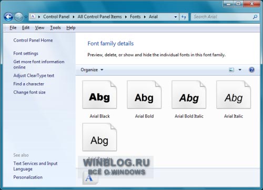Click the blue Help question mark icon
The width and height of the screenshot is (263, 190).
251,70
